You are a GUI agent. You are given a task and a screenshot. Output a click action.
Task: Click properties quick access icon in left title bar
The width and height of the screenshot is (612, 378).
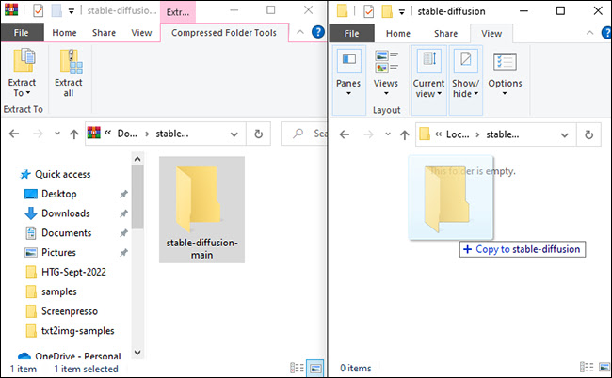click(39, 11)
